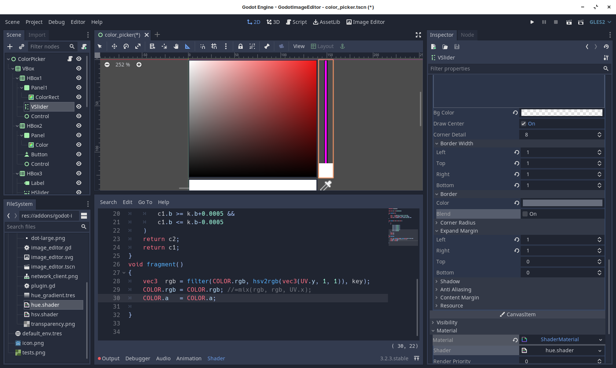Select the Move Mode tool in canvas toolbar
This screenshot has width=616, height=368.
coord(114,46)
